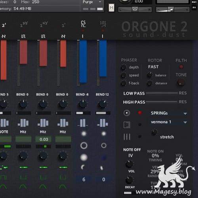The image size is (198, 198).
Task: Click the saw wave icon under 2' drawbar
Action: tap(4, 36)
